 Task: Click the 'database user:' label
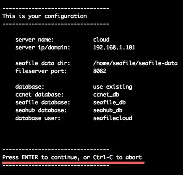pos(38,118)
